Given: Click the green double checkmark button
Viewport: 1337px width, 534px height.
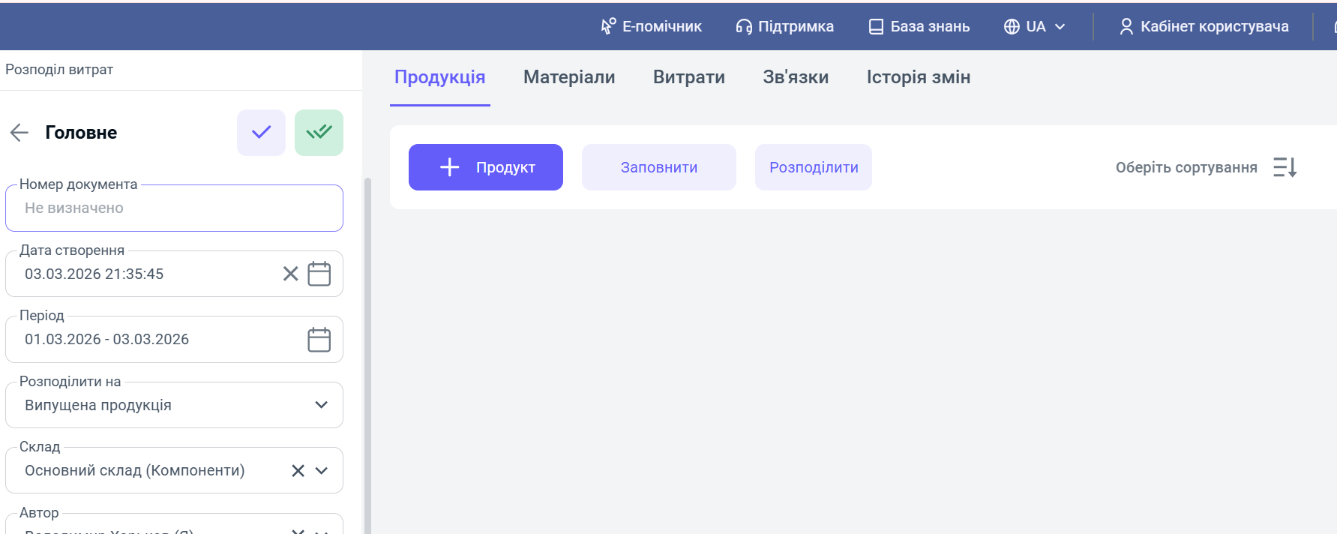Looking at the screenshot, I should tap(319, 133).
